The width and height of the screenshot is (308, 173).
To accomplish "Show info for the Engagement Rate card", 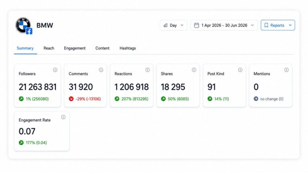I will pos(63,117).
